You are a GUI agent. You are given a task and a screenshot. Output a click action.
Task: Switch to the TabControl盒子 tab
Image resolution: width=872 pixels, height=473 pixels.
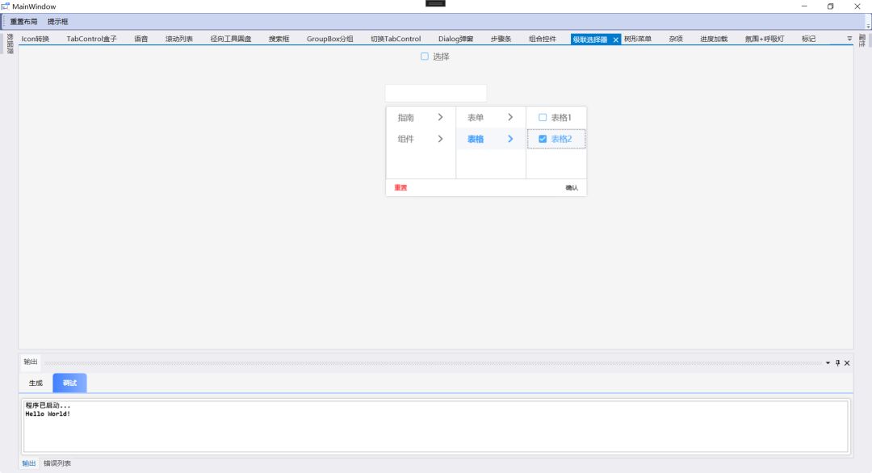92,39
